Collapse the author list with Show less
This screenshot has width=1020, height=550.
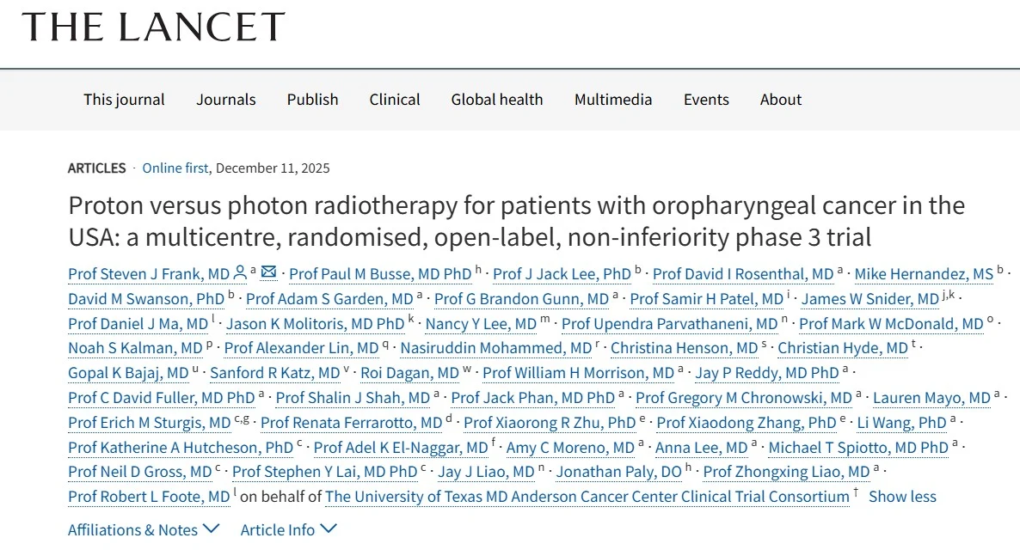902,496
